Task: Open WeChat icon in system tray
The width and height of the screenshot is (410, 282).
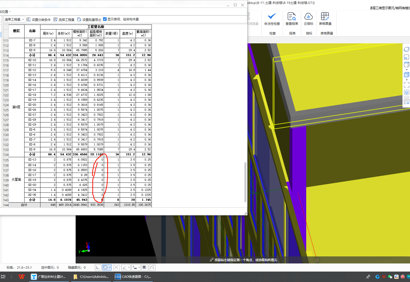Action: (390, 277)
